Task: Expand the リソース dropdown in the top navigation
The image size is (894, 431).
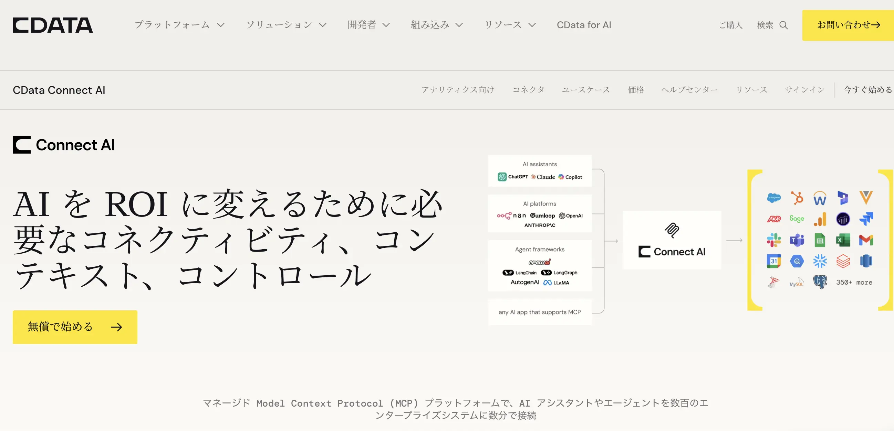Action: [510, 25]
